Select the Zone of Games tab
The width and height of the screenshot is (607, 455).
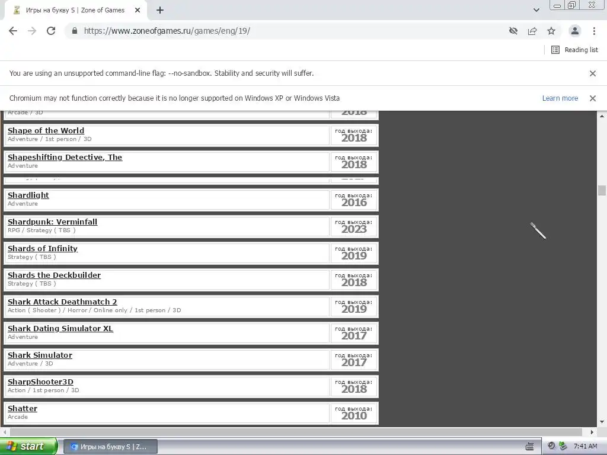(x=75, y=11)
